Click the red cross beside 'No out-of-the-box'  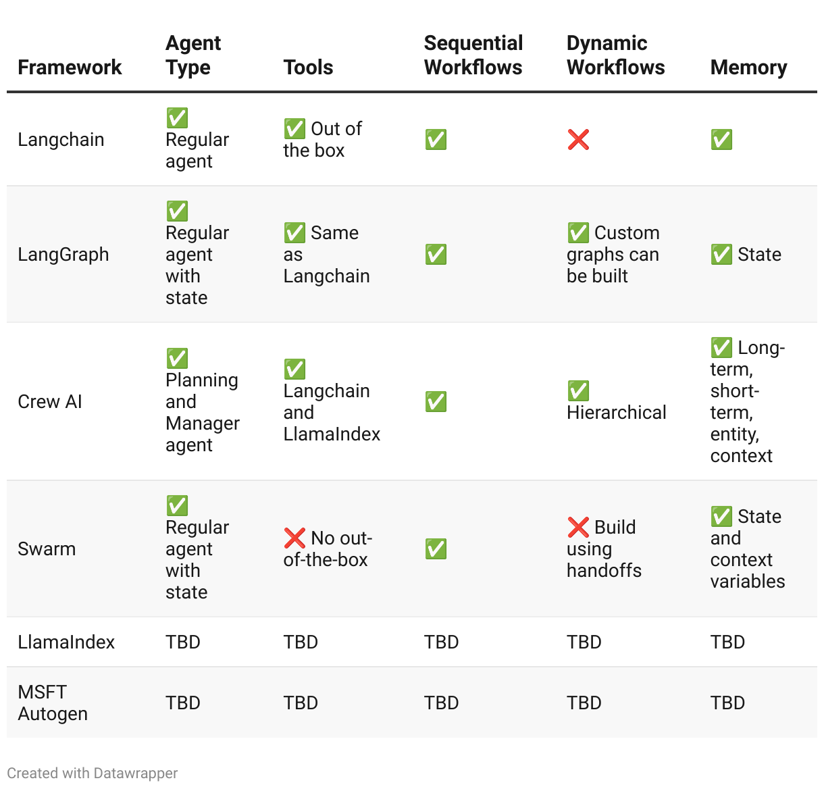[x=294, y=538]
